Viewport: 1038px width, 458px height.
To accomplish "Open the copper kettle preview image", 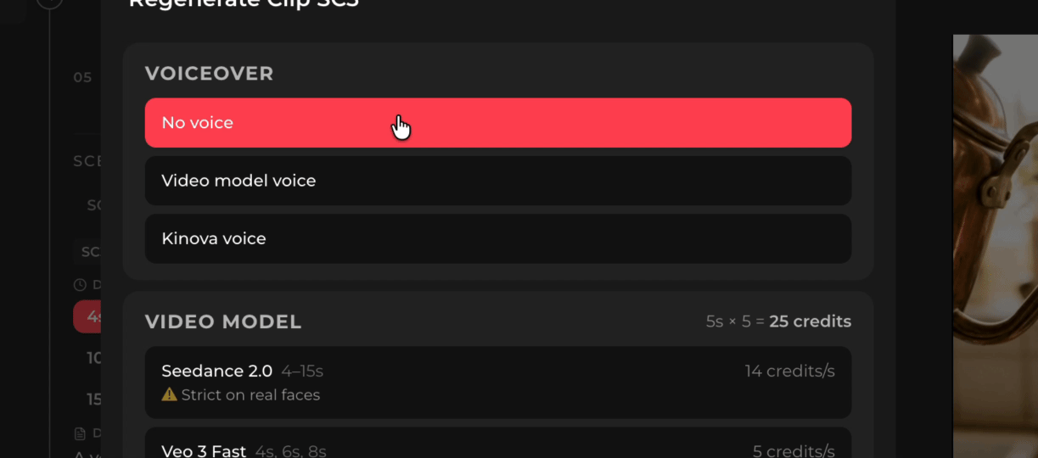I will coord(995,246).
